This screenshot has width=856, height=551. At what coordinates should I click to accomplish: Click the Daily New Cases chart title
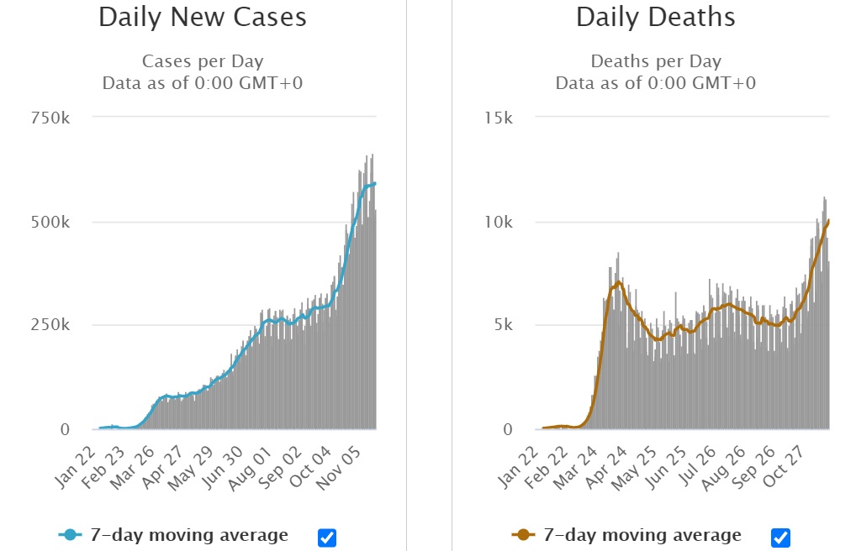point(202,18)
